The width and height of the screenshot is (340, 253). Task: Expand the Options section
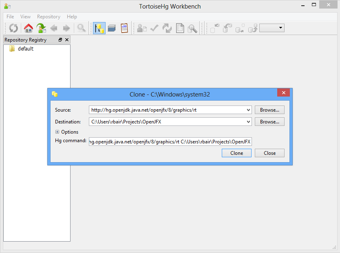click(57, 132)
